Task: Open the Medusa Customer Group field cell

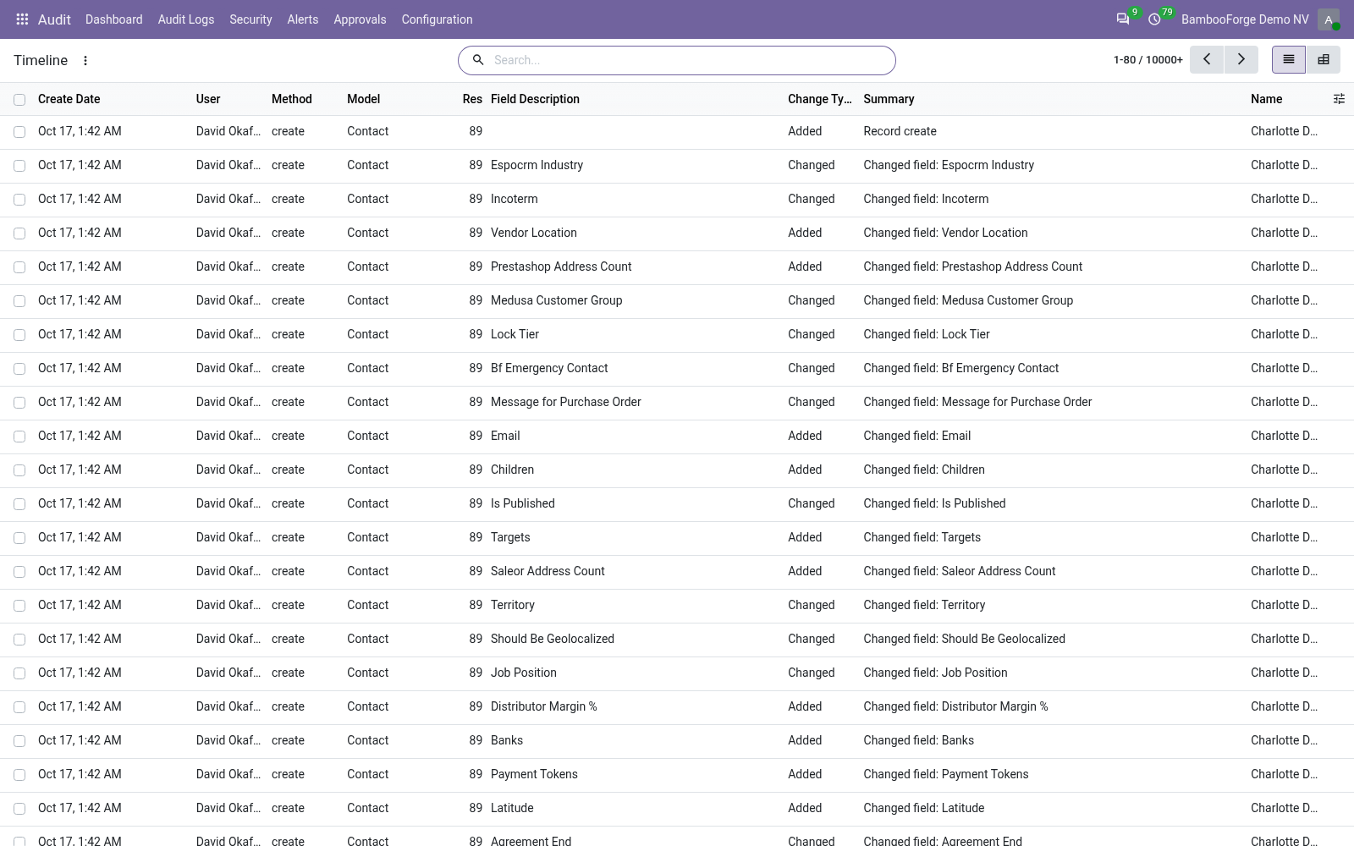Action: click(556, 300)
